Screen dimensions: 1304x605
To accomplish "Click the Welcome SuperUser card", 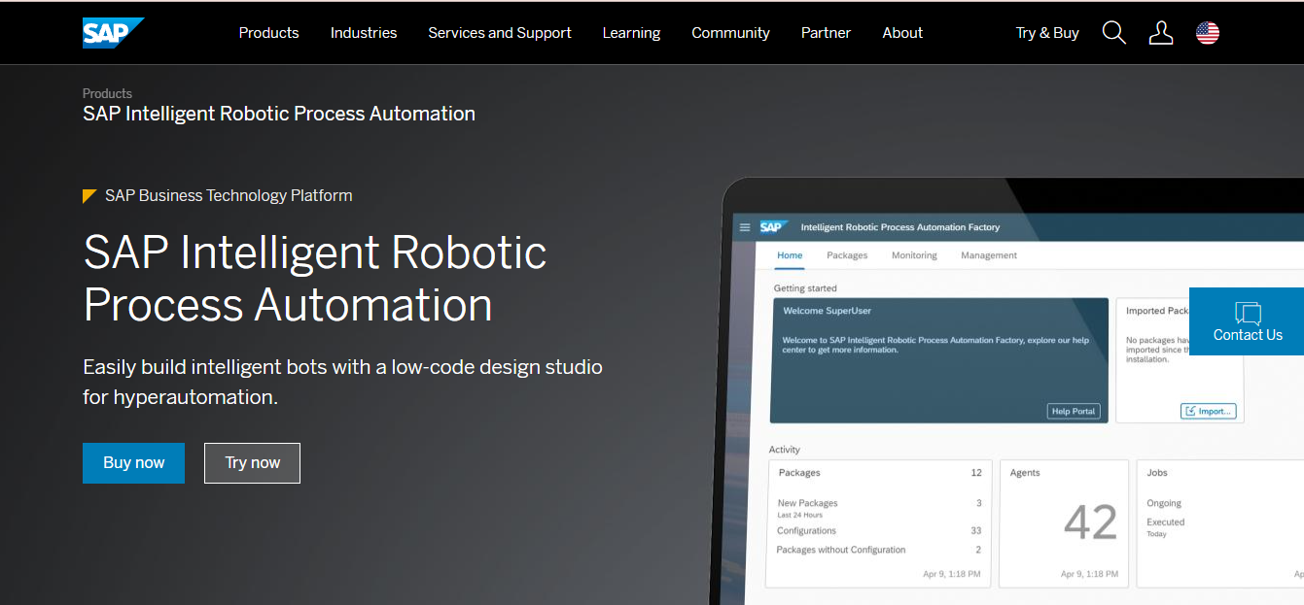I will (x=939, y=360).
